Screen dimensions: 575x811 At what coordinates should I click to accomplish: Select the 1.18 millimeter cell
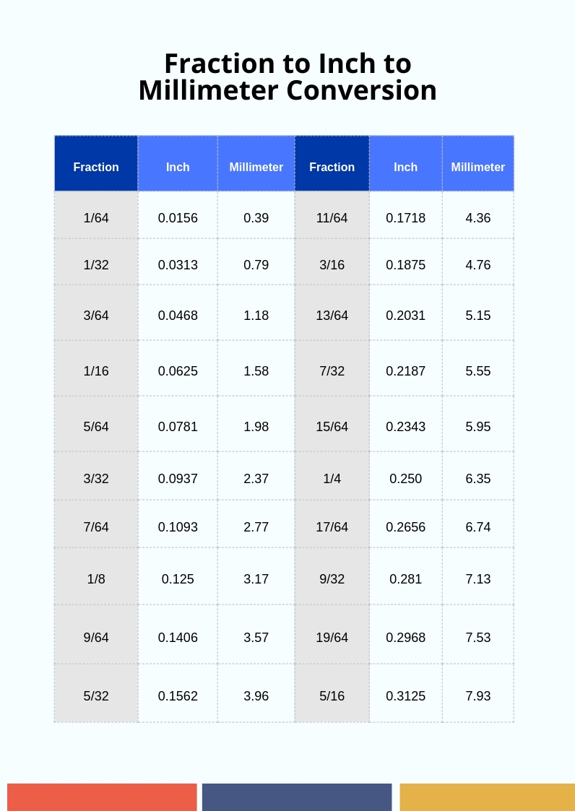pyautogui.click(x=256, y=316)
